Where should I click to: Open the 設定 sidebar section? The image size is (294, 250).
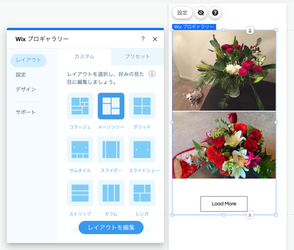click(x=21, y=75)
